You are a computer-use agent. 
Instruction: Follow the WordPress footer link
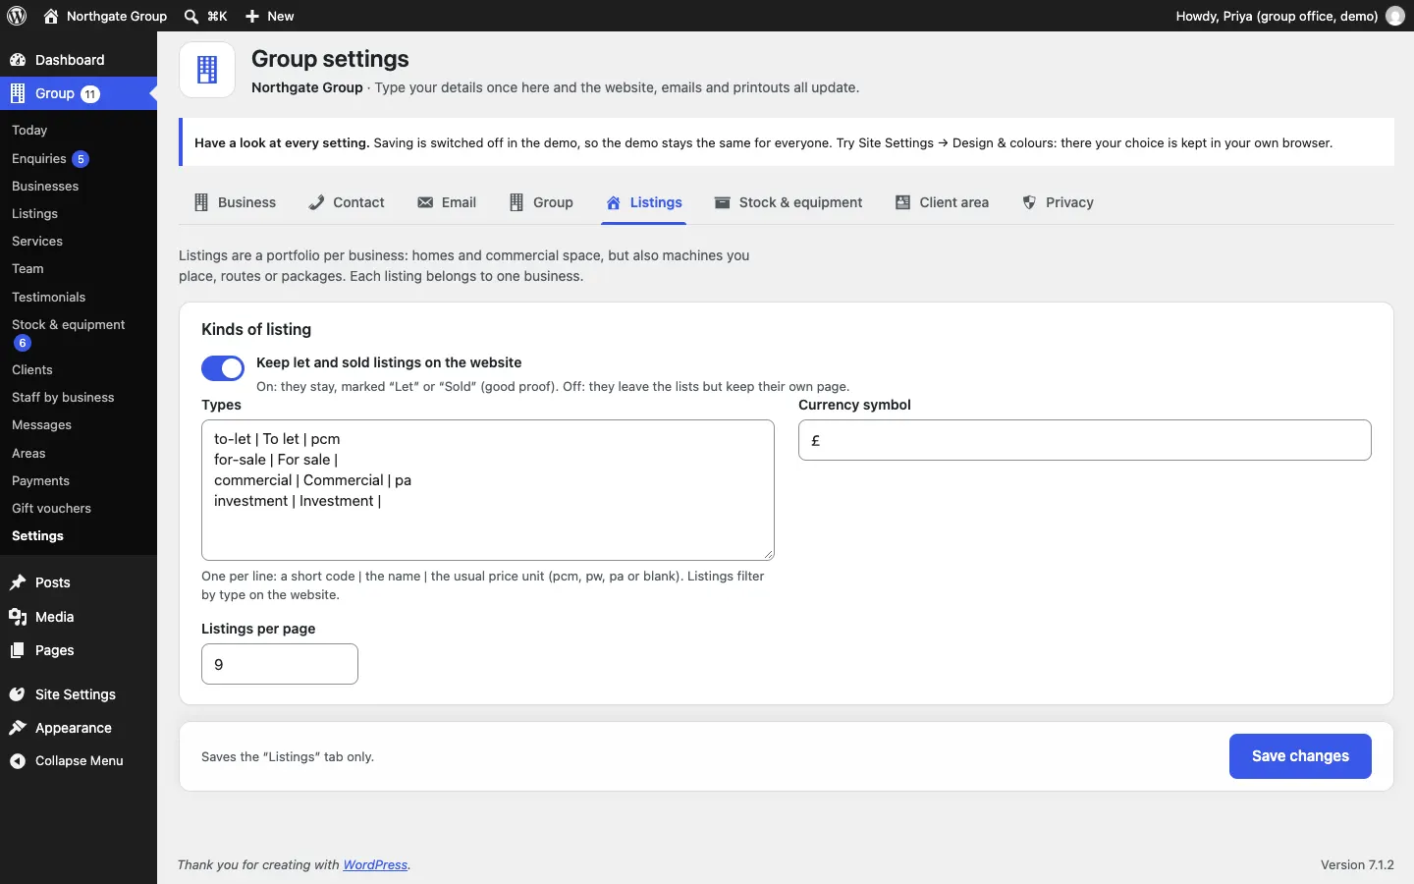(375, 865)
